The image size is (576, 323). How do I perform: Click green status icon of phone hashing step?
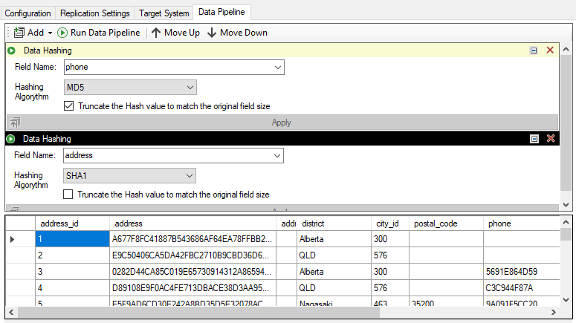(12, 50)
